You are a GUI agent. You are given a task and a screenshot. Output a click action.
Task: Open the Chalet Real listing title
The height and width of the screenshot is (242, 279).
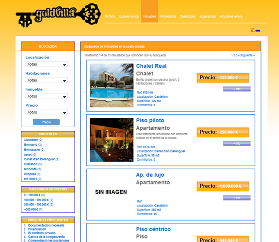(x=151, y=66)
